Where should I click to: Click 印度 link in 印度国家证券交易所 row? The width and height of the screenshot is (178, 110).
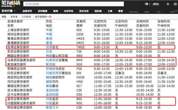pos(49,103)
